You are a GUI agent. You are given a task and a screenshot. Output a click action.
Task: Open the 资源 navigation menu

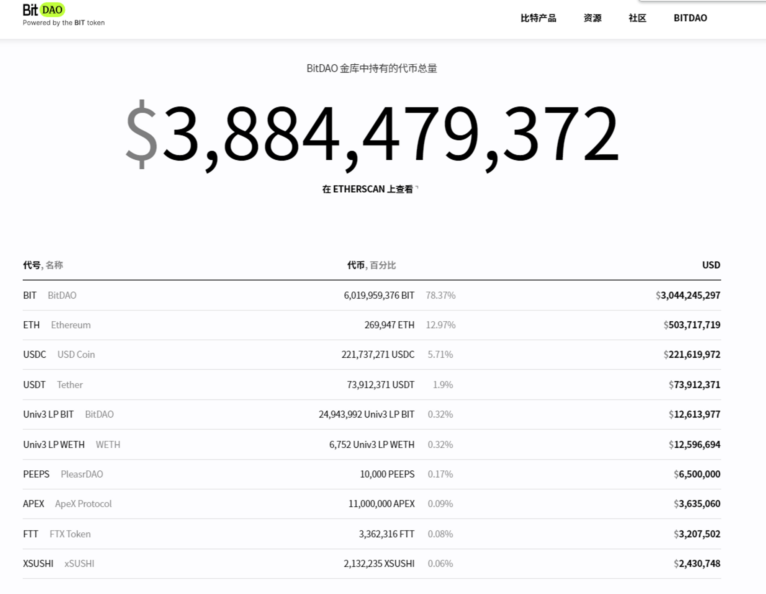[x=593, y=18]
